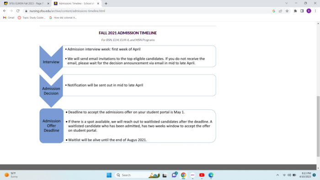Click the battery status tray icon
Viewport: 320px width, 180px height.
coord(294,175)
